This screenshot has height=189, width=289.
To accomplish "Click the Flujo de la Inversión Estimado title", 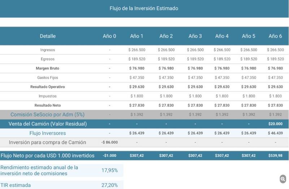I will (144, 8).
